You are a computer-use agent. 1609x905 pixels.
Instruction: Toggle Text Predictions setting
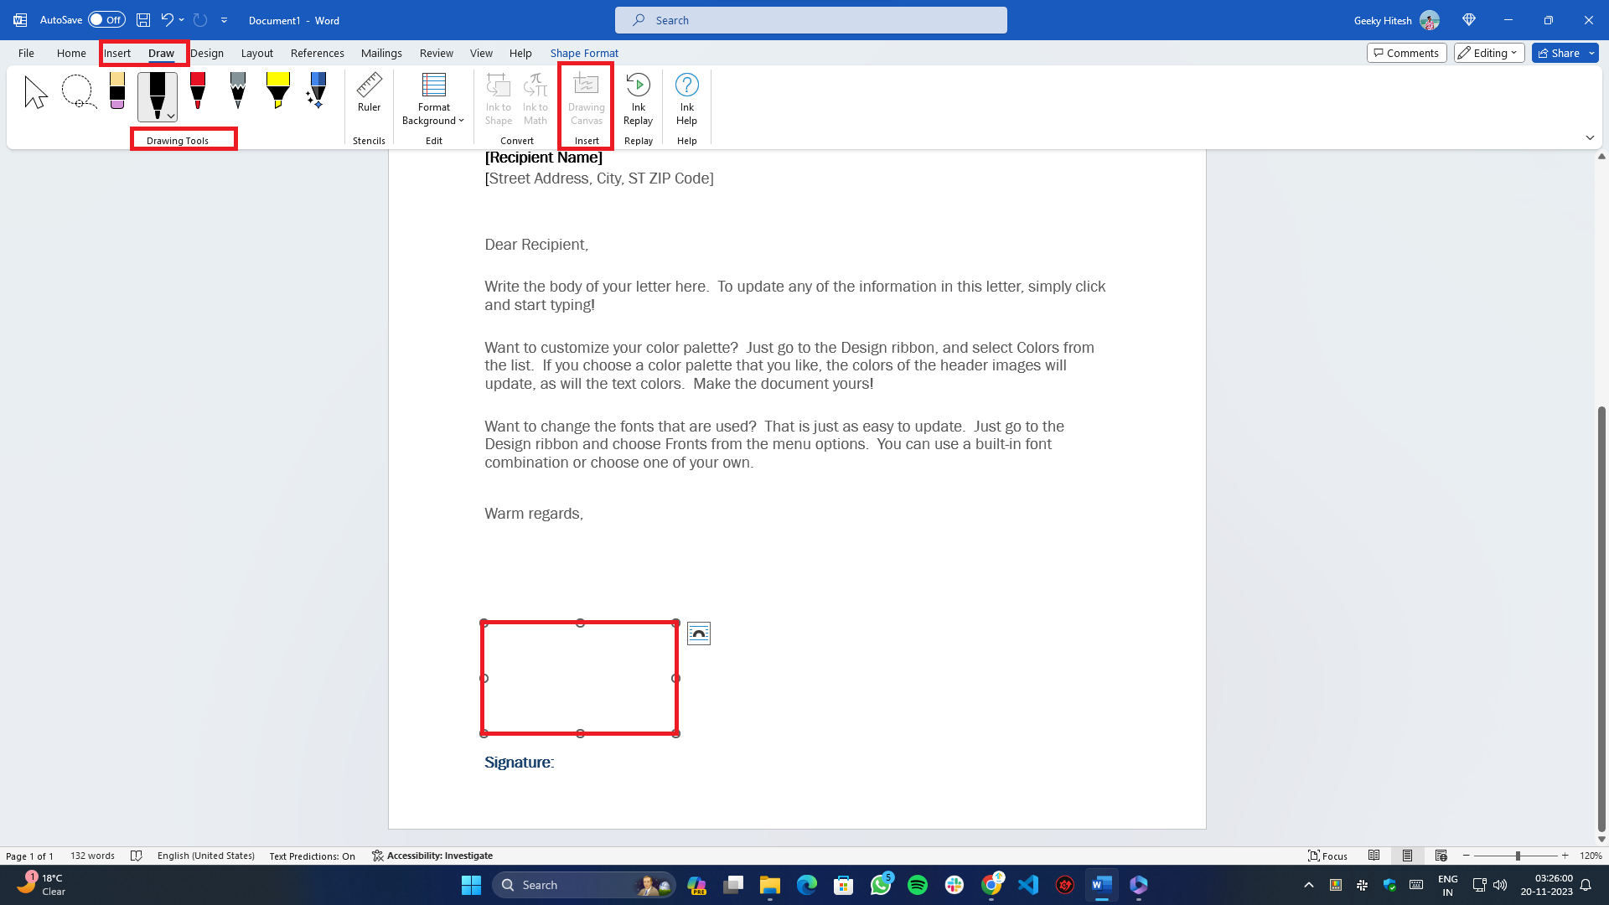pyautogui.click(x=312, y=856)
